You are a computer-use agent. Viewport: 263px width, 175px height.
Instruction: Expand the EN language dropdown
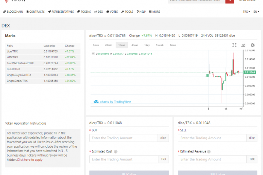pos(256,12)
